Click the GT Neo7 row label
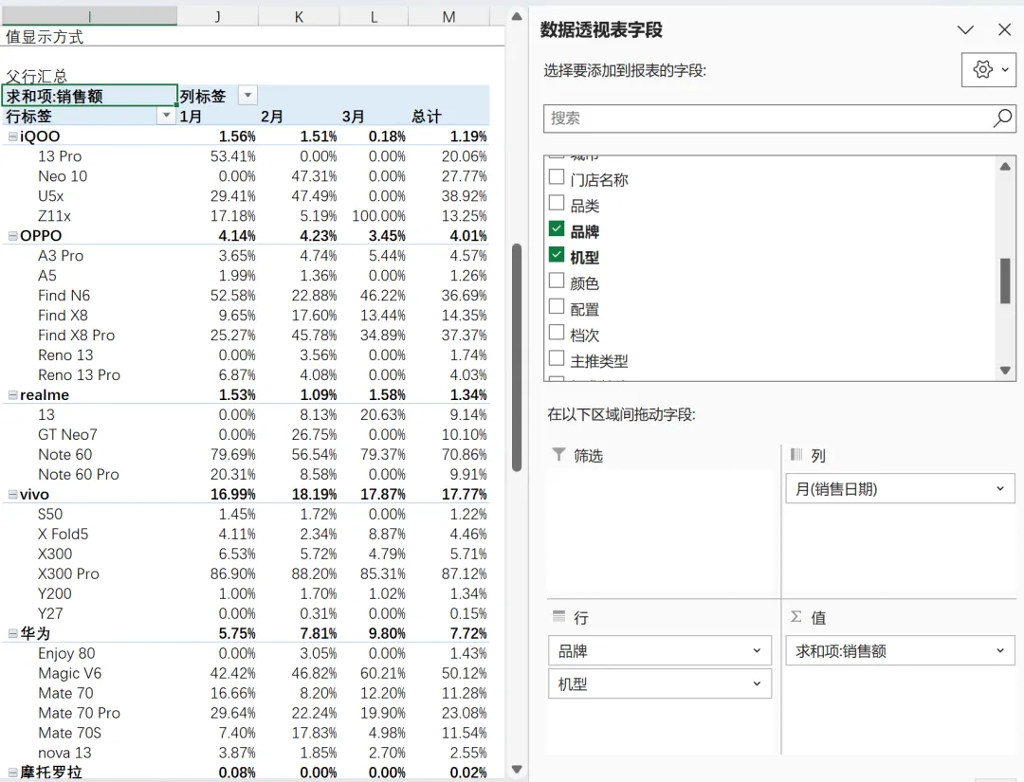 point(67,435)
